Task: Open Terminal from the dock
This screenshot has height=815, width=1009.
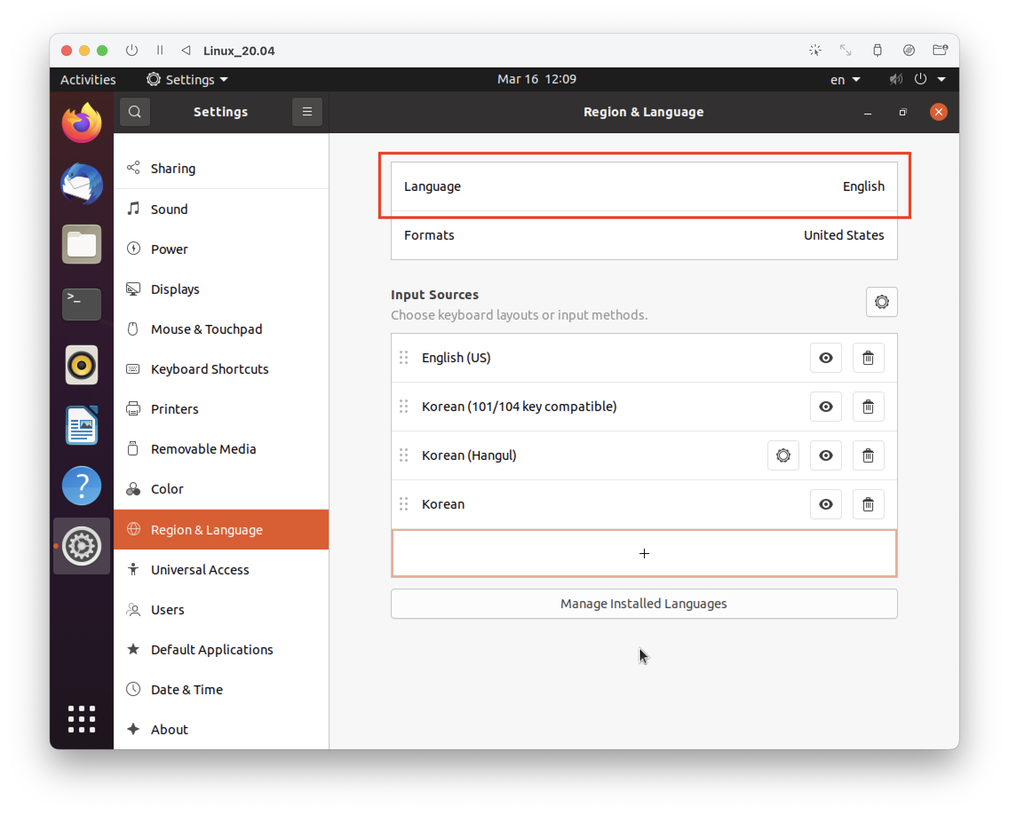Action: pos(82,304)
